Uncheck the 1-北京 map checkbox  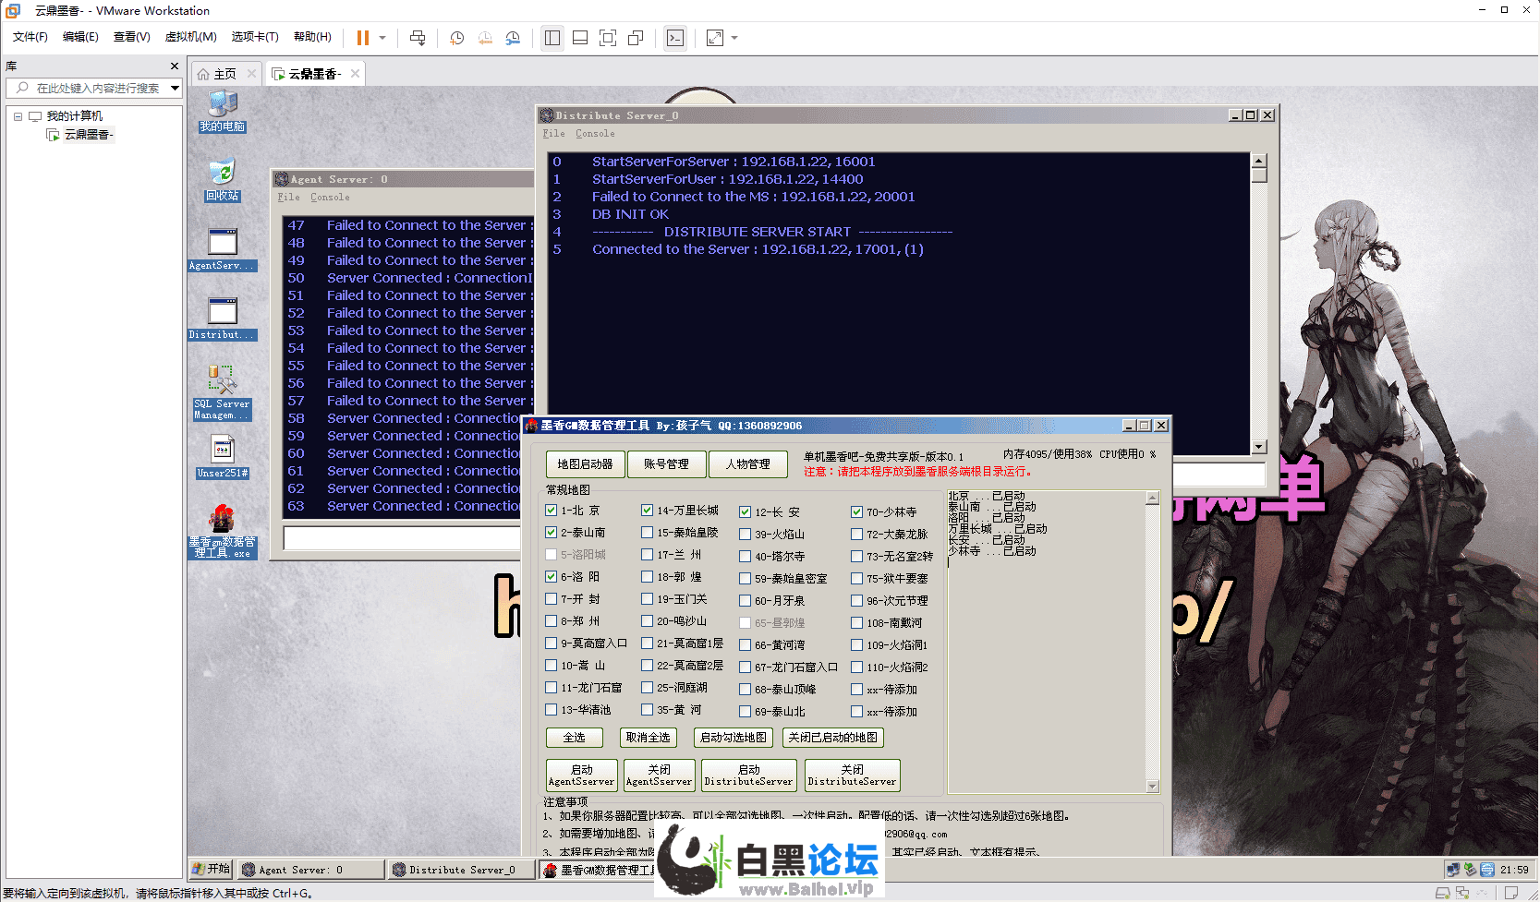pos(552,511)
